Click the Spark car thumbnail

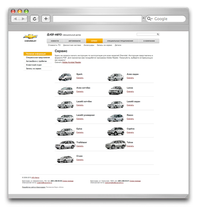point(65,77)
